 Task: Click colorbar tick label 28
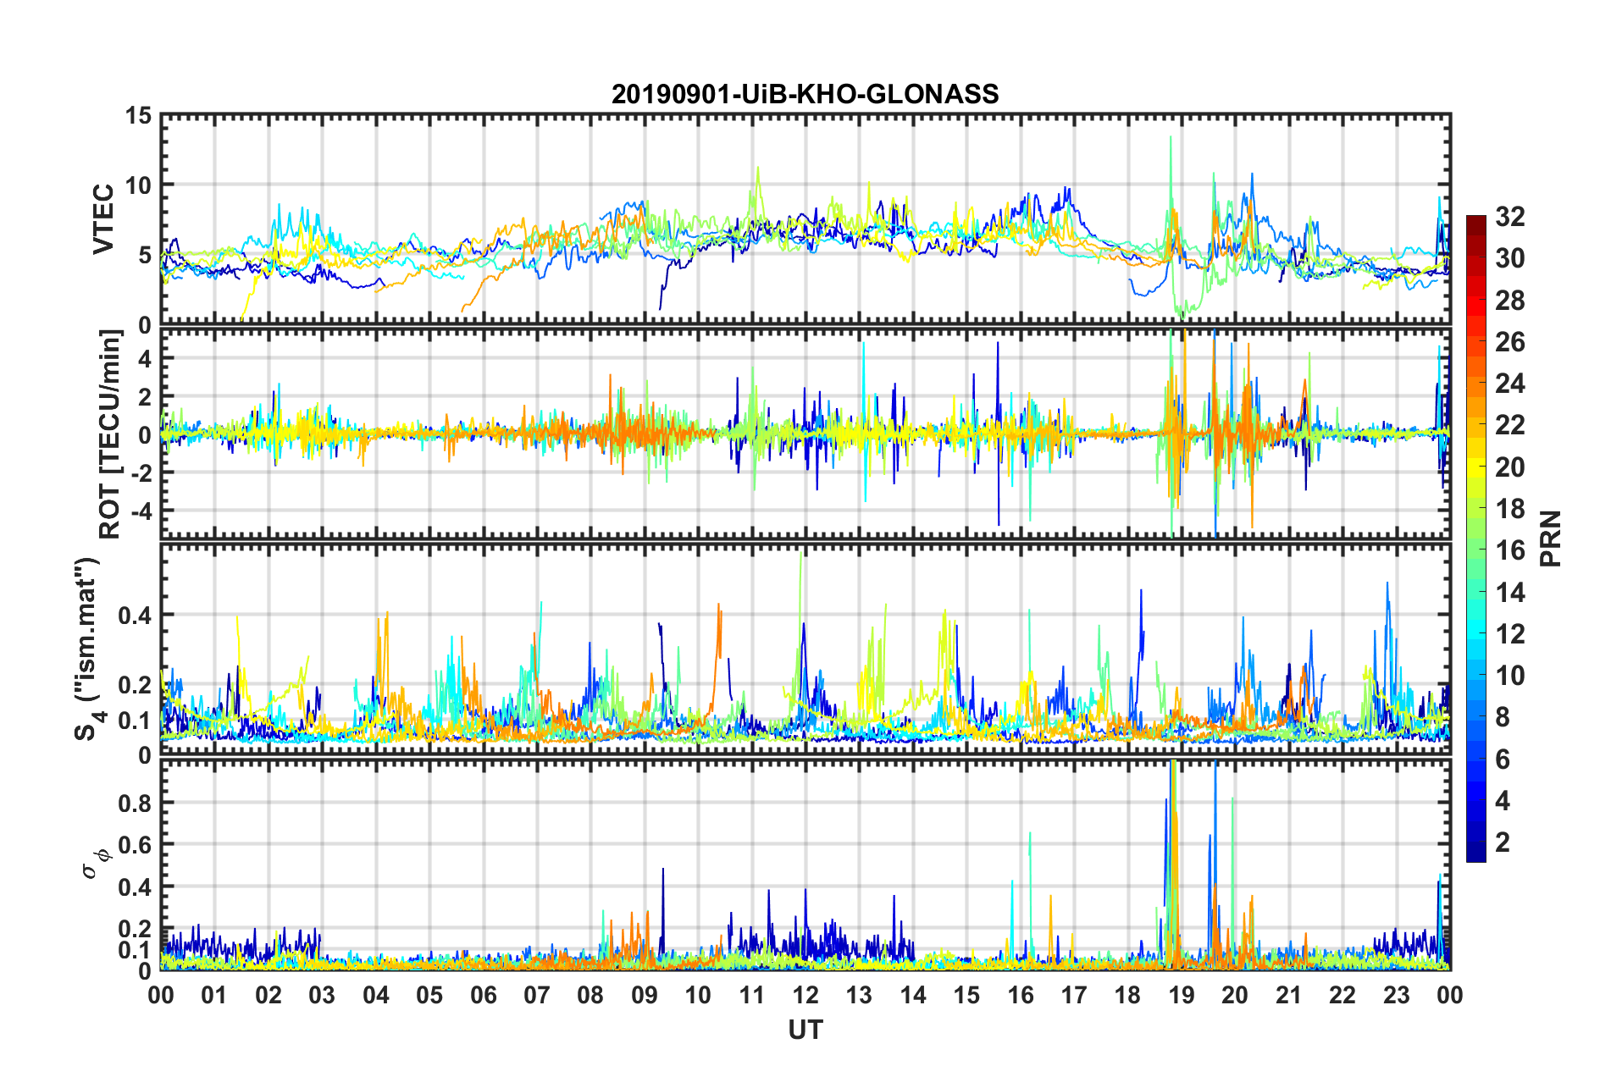coord(1509,301)
